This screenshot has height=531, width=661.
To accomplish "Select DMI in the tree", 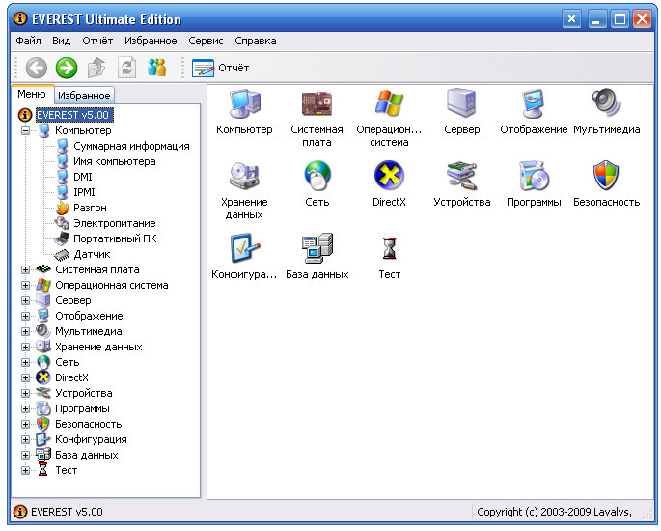I will (83, 177).
